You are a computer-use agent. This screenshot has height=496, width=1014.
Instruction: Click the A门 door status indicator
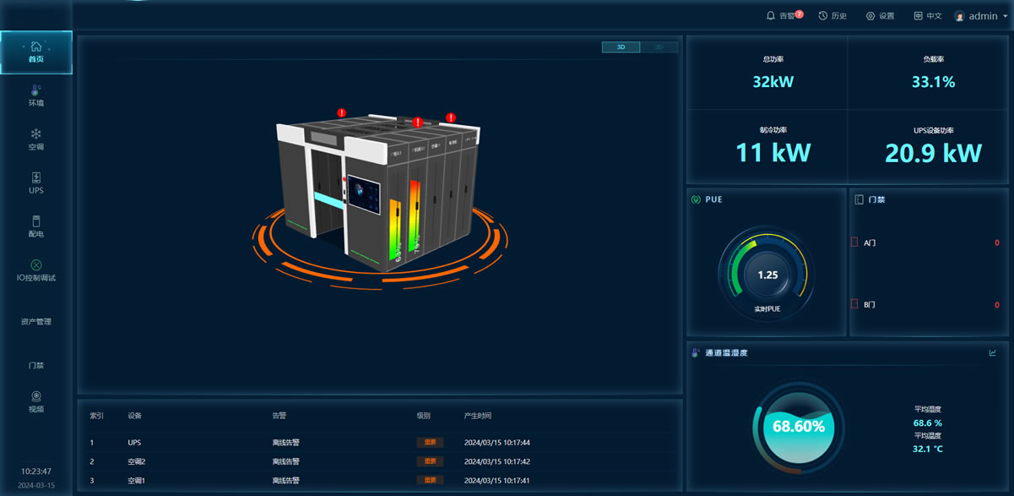point(854,243)
